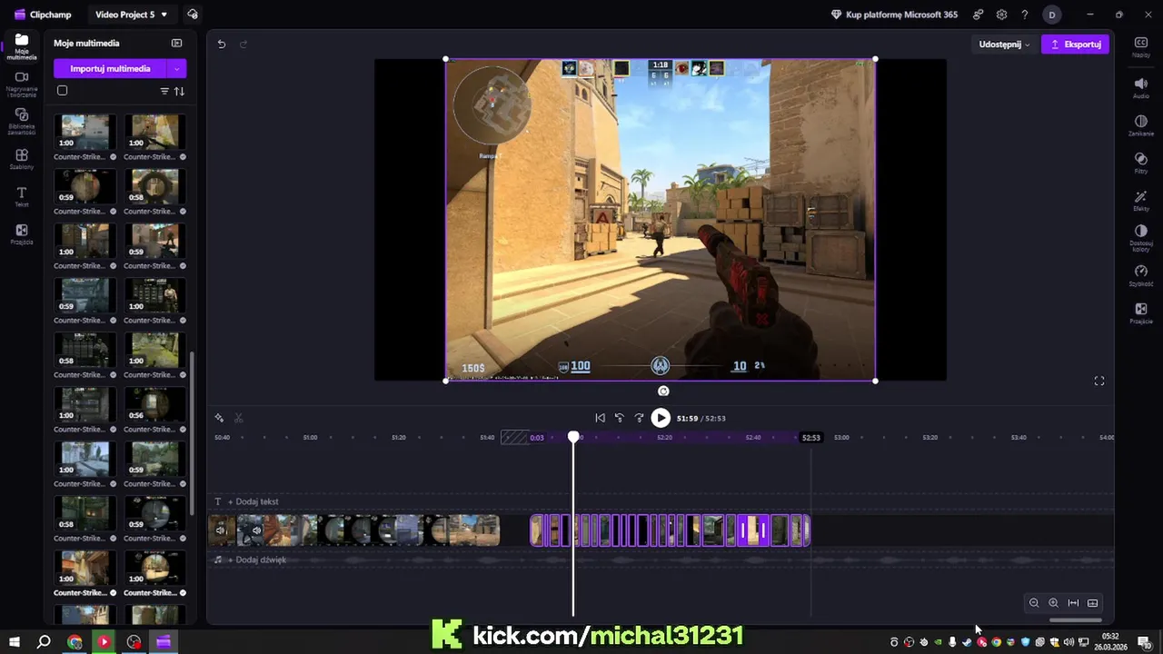Viewport: 1163px width, 654px height.
Task: Select first media thumbnail in library
Action: click(x=84, y=132)
